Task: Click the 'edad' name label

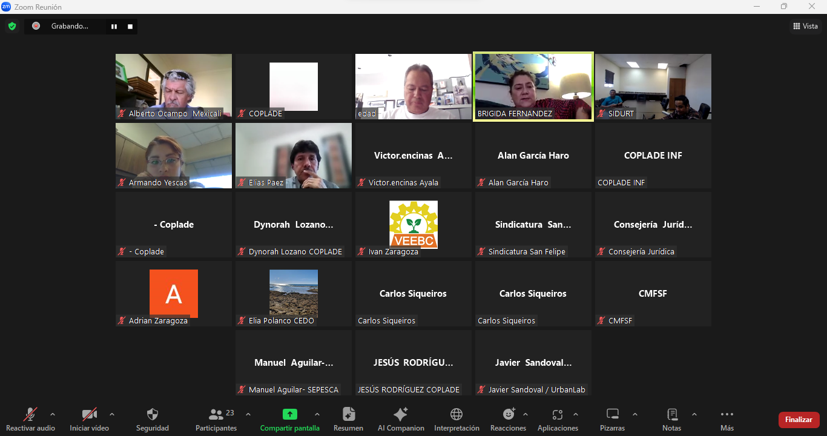Action: [367, 113]
